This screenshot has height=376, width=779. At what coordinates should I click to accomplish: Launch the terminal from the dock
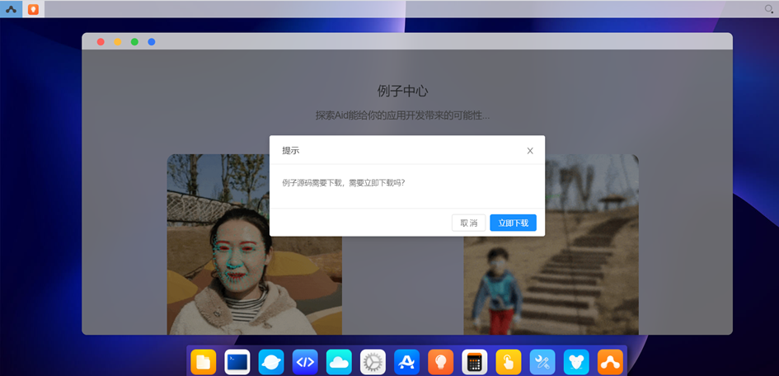(x=237, y=362)
